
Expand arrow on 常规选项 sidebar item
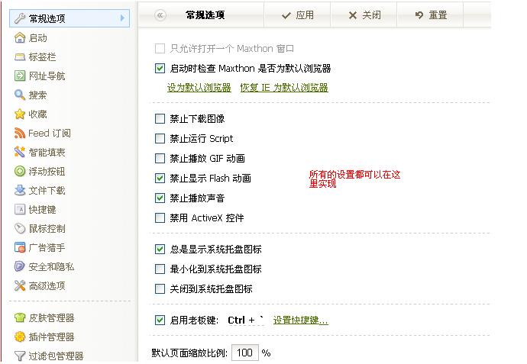122,18
